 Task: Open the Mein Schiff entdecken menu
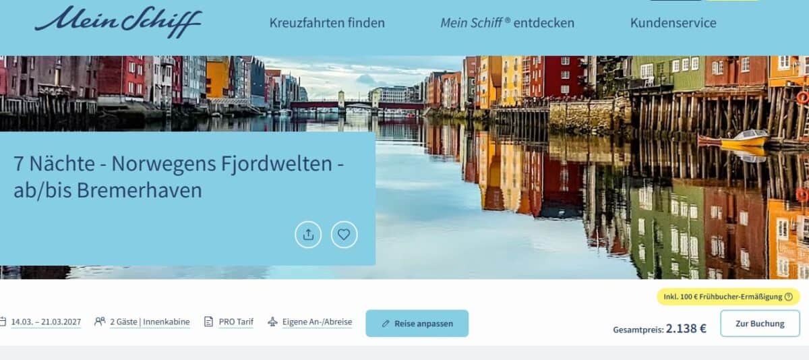coord(508,23)
